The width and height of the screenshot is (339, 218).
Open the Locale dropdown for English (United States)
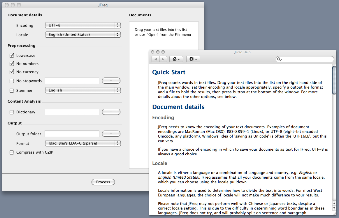coord(83,34)
